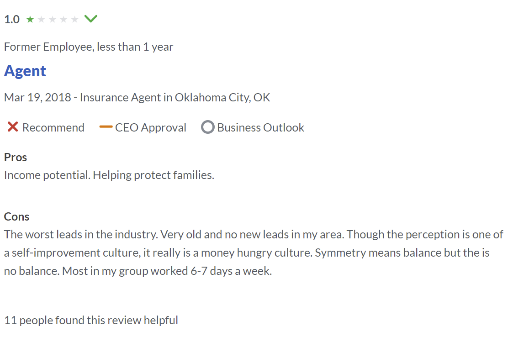Click the 1.0 overall rating number
Image resolution: width=508 pixels, height=337 pixels.
coord(12,19)
